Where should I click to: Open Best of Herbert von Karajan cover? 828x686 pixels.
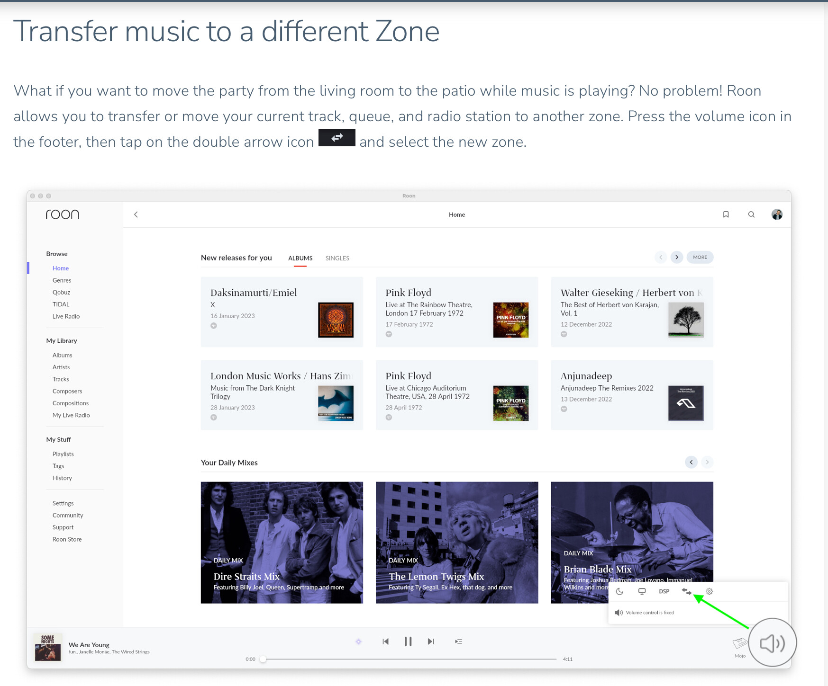click(686, 320)
